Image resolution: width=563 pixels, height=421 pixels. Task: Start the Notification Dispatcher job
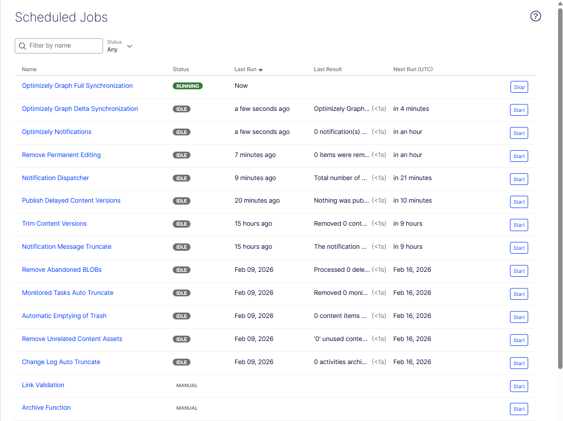coord(519,179)
